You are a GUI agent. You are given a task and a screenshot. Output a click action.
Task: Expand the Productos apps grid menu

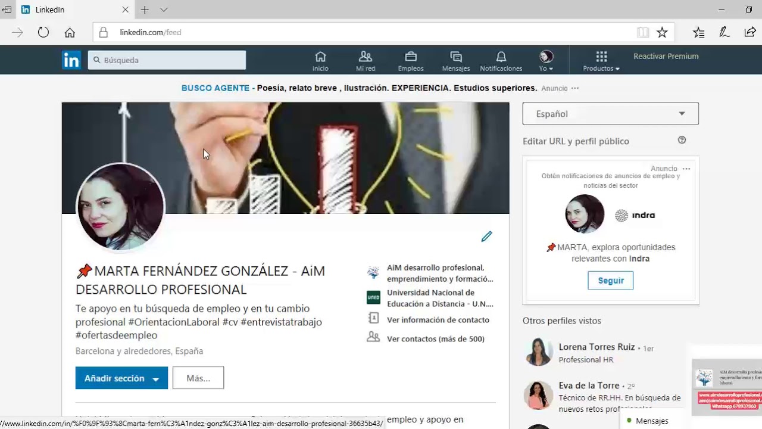point(601,61)
